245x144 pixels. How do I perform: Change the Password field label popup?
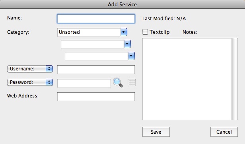tap(30, 82)
